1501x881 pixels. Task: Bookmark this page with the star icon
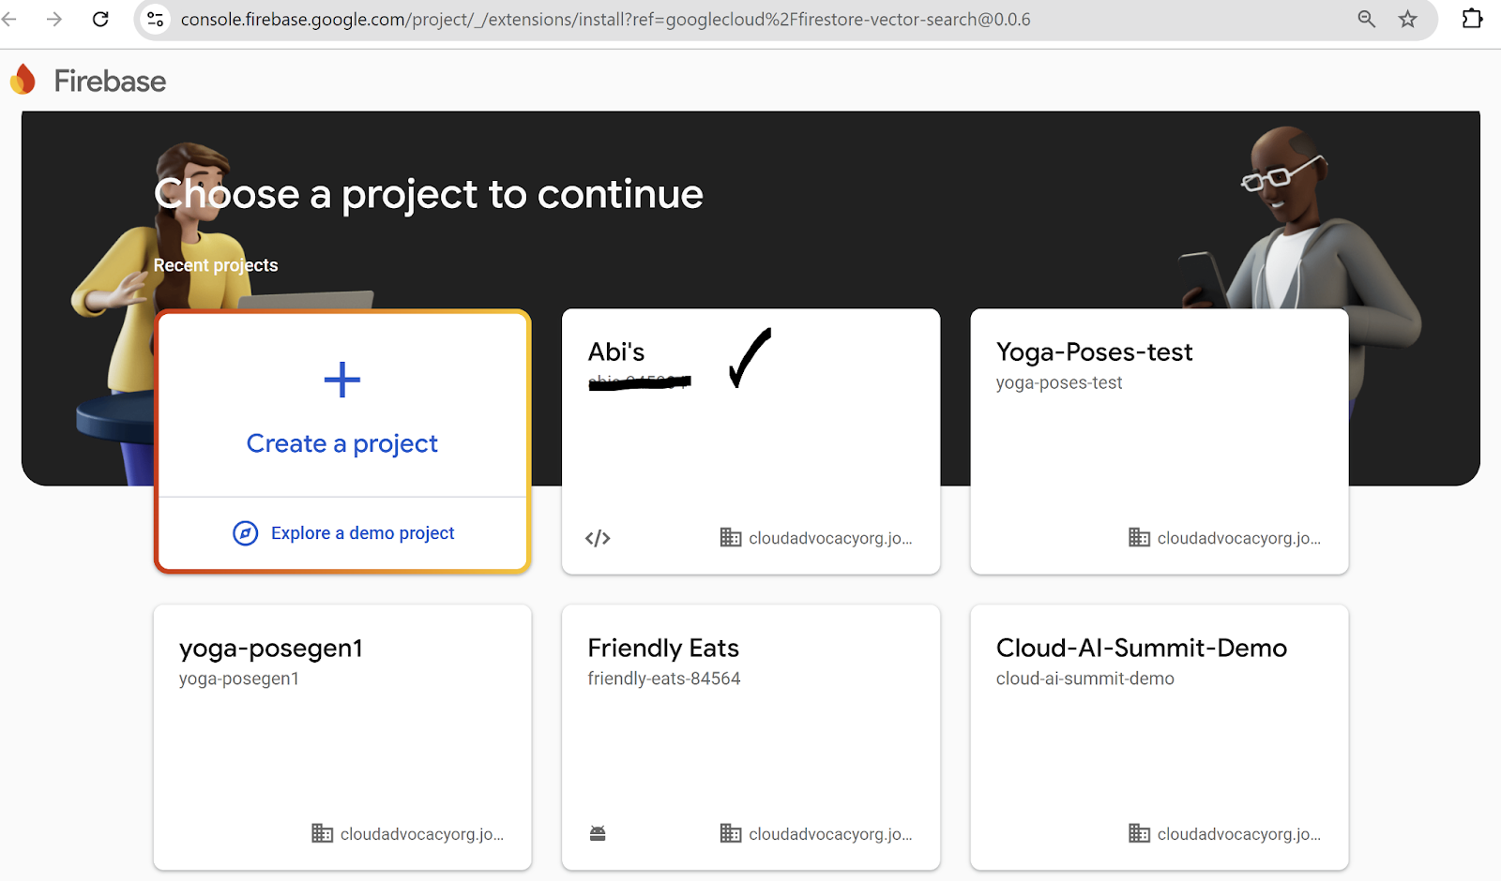pos(1407,19)
